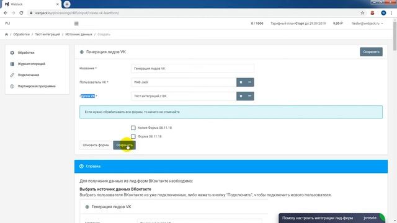This screenshot has width=397, height=223.
Task: Click the 0,00 ₽ balance
Action: (x=337, y=24)
